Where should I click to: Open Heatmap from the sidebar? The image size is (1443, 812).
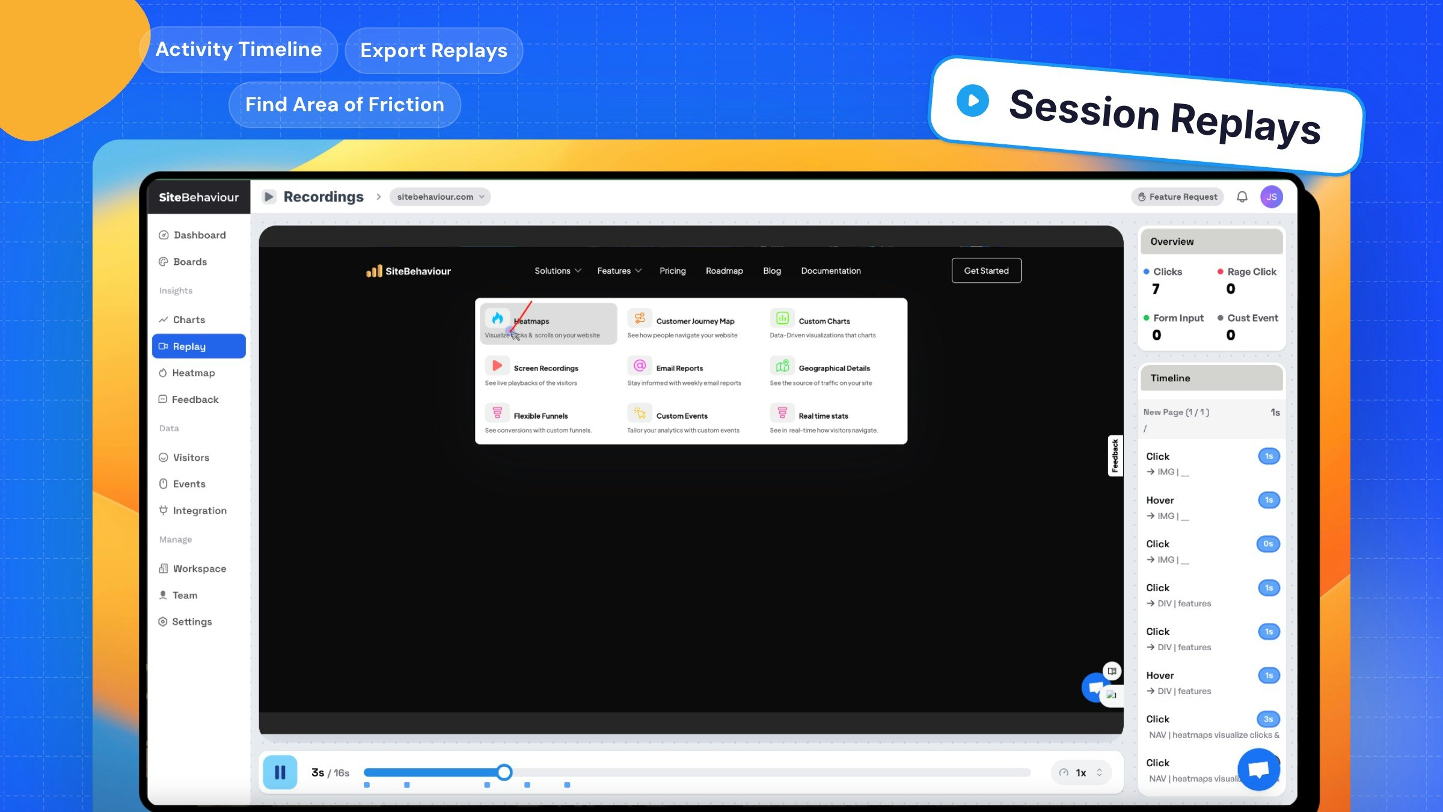[198, 373]
